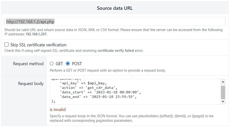Click the bold IP address 192.168.1.207
The height and width of the screenshot is (127, 231).
(x=36, y=34)
